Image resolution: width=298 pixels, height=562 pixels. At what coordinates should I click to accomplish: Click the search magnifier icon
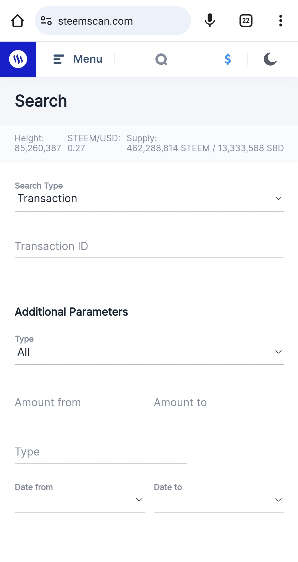click(161, 59)
